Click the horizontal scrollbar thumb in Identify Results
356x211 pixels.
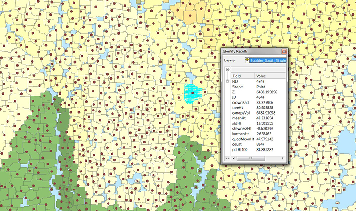tap(251, 159)
